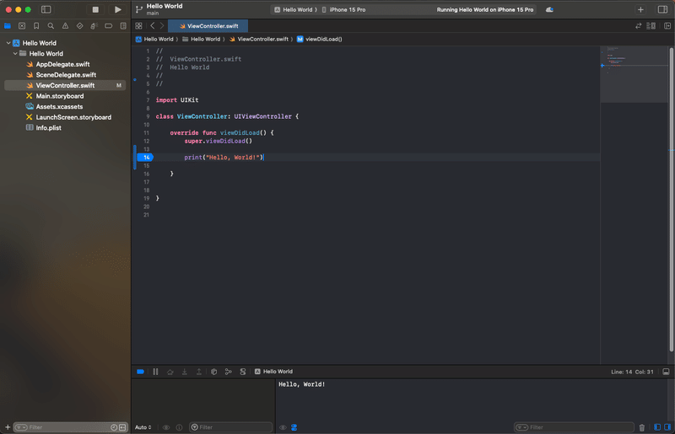Debug the view hierarchy
The width and height of the screenshot is (675, 434).
tap(214, 372)
